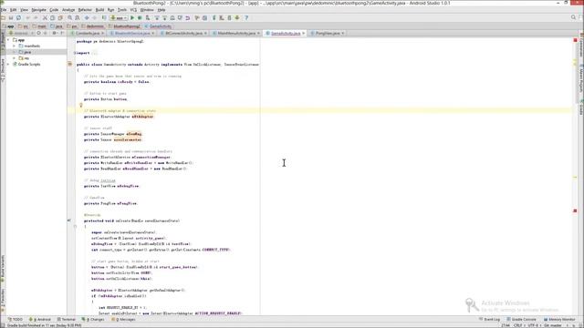584x328 pixels.
Task: Click scroll-from-source target icon in project panel
Action: tap(38, 33)
